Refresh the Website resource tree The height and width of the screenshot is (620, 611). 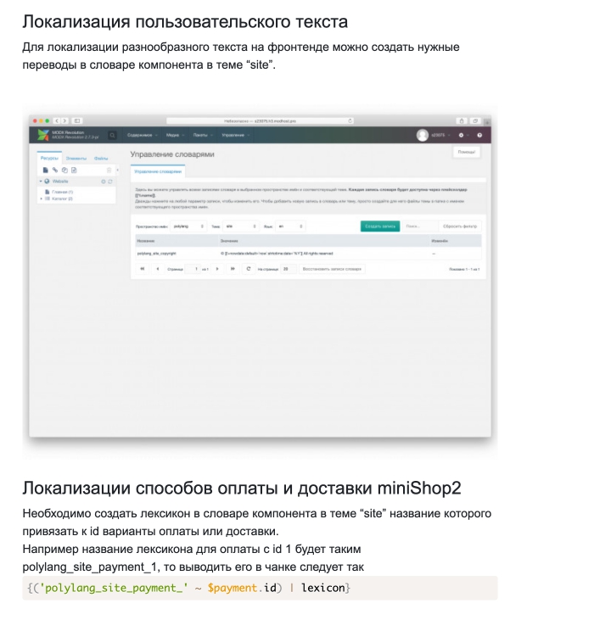(x=110, y=181)
